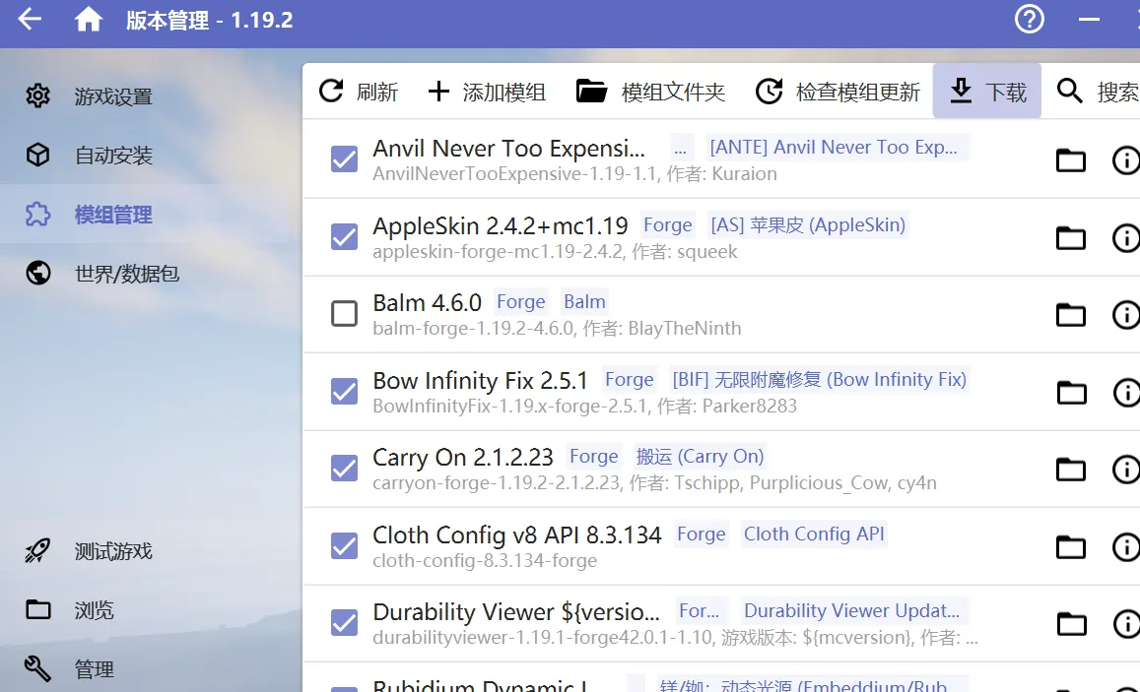Minimize the launcher window
The image size is (1140, 692).
click(x=1089, y=20)
